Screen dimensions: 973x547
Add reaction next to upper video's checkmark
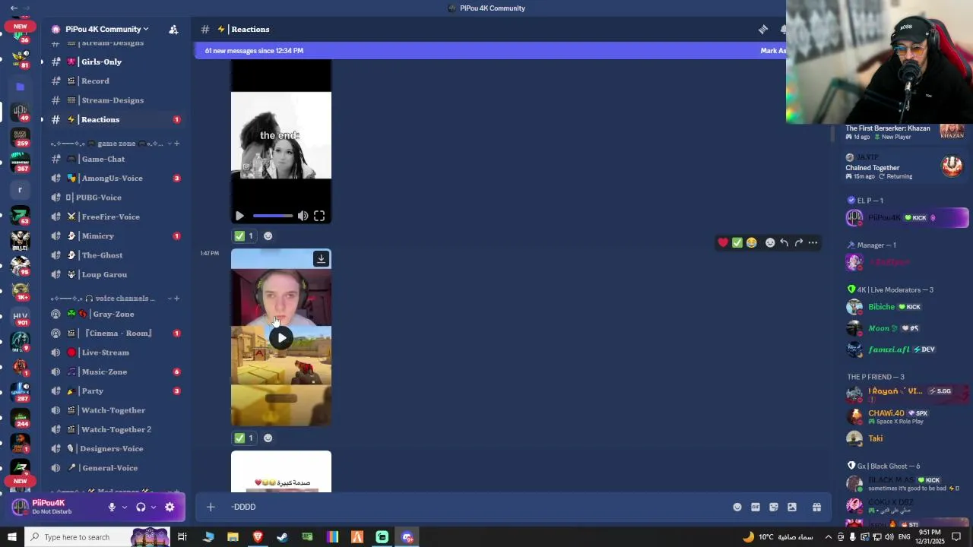[268, 236]
